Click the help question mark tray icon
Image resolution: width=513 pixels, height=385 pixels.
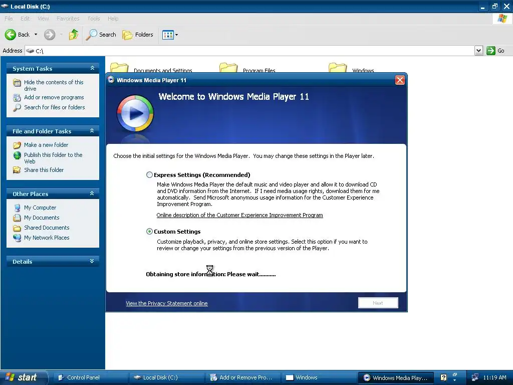pos(443,377)
